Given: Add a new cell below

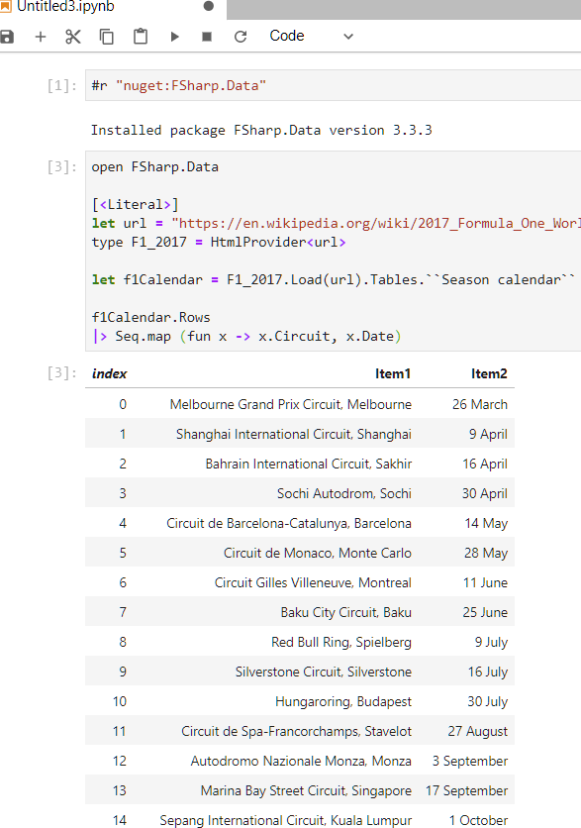Looking at the screenshot, I should tap(40, 36).
